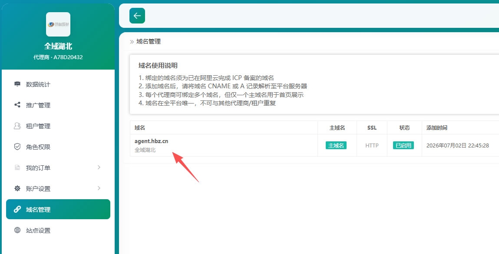This screenshot has width=499, height=254.
Task: Click the breadcrumb double-arrow icon
Action: [x=132, y=42]
